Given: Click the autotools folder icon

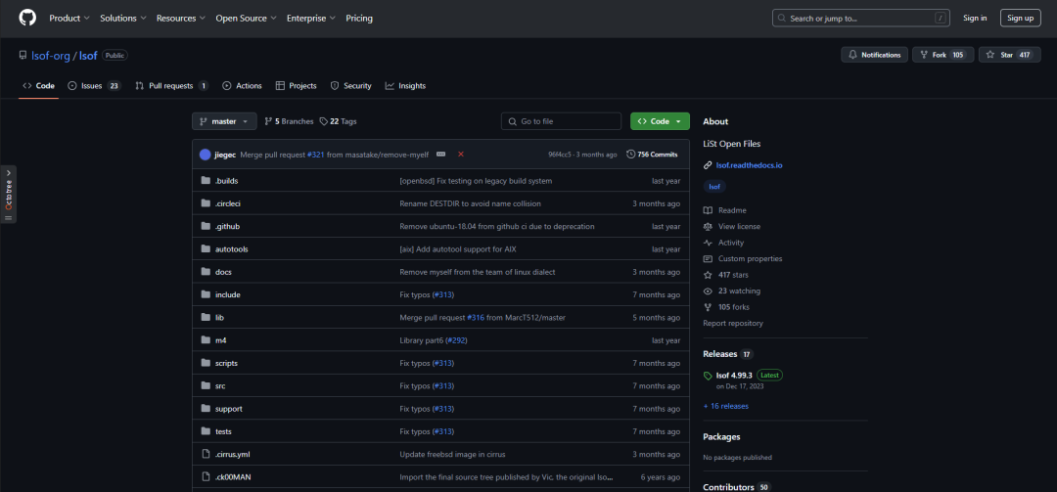Looking at the screenshot, I should pos(206,248).
